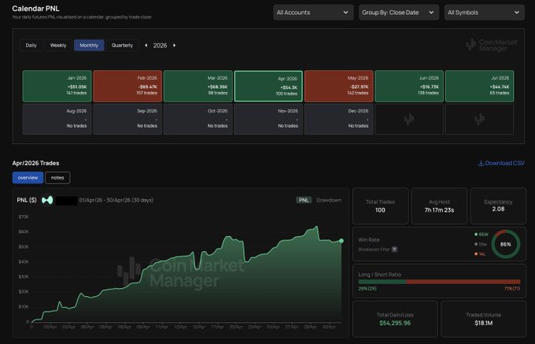
Task: Click the account logo next to PNL ($)
Action: click(47, 200)
